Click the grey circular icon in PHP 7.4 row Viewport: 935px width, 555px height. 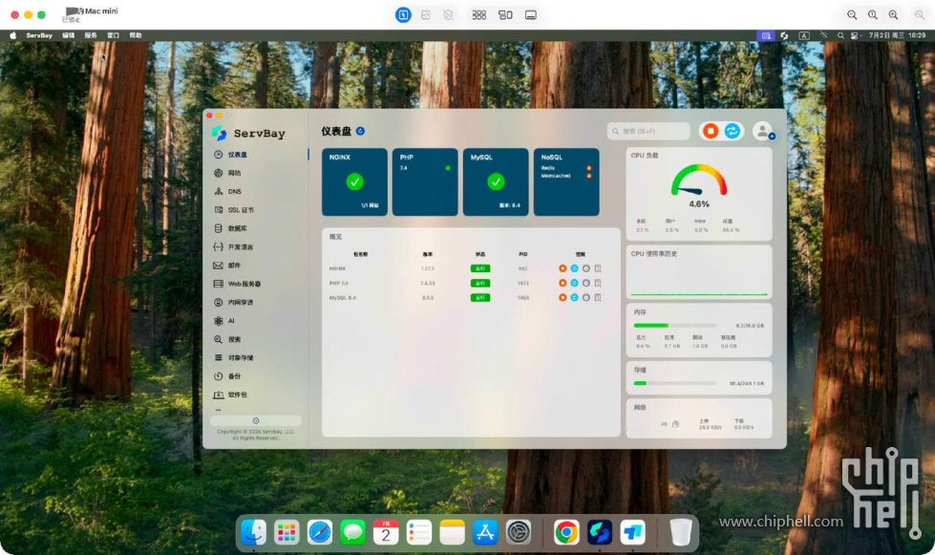click(x=586, y=283)
